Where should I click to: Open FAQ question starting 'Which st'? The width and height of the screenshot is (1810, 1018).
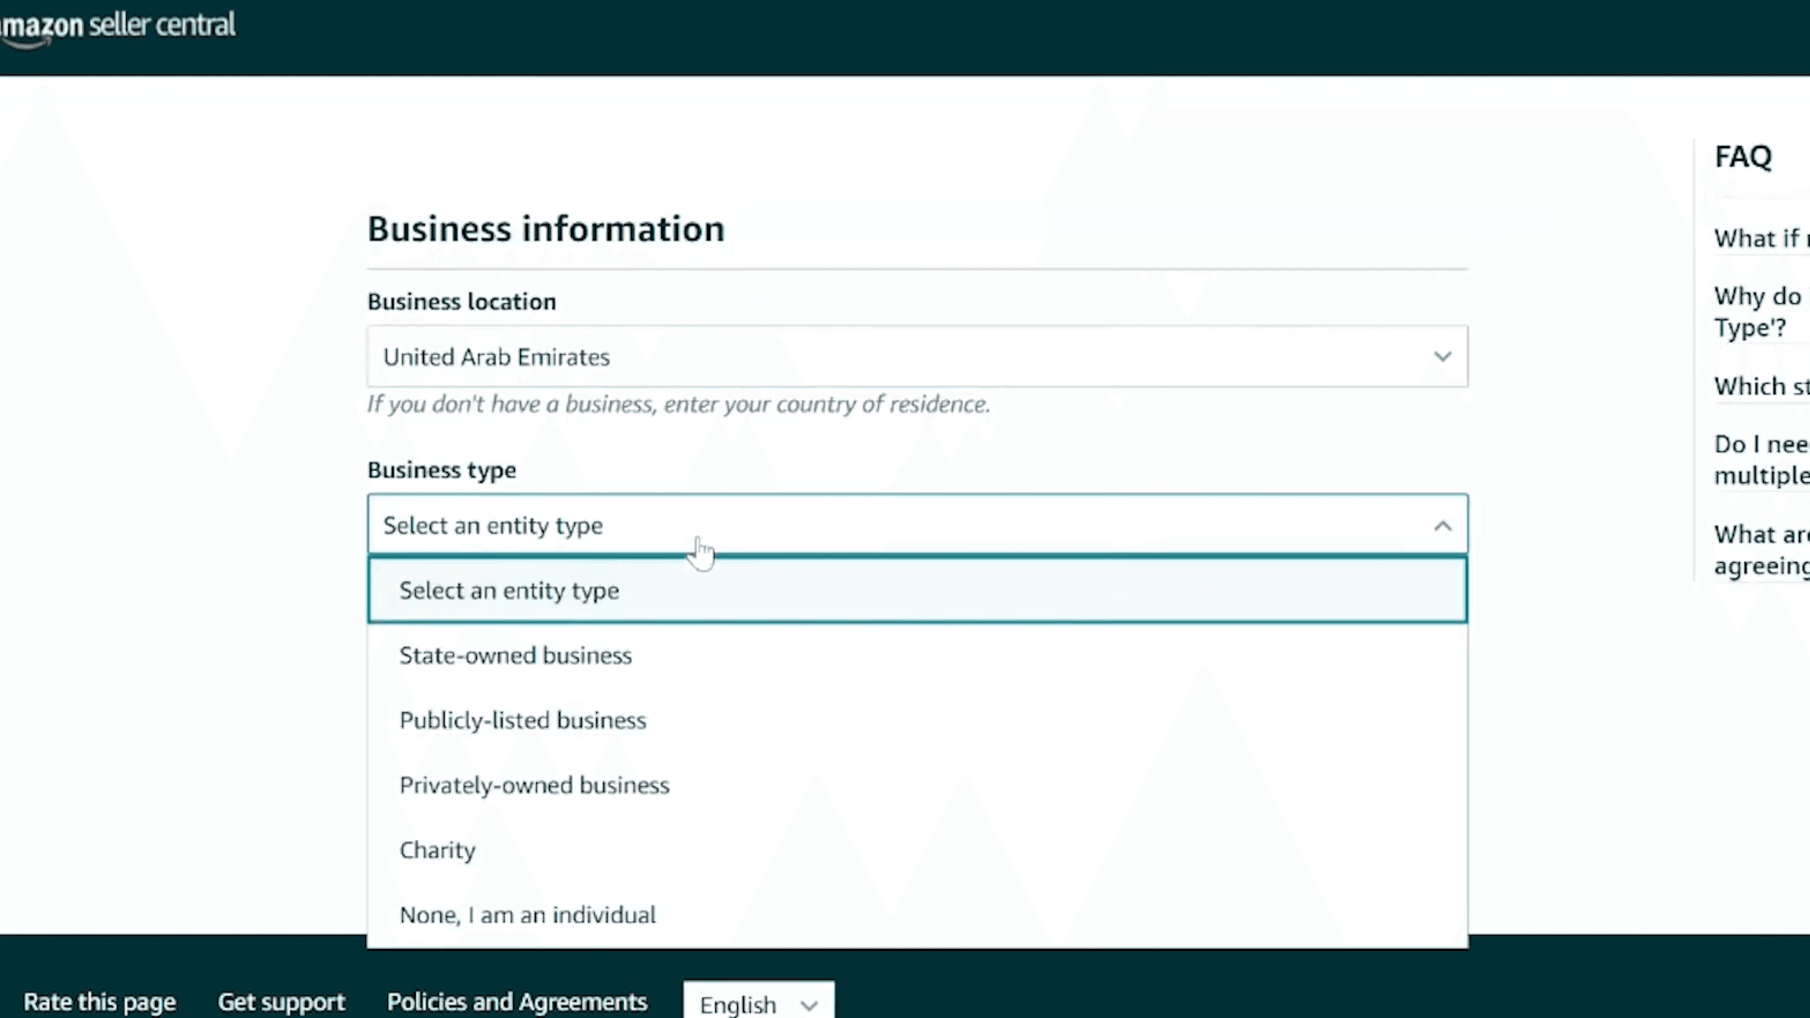(1760, 386)
